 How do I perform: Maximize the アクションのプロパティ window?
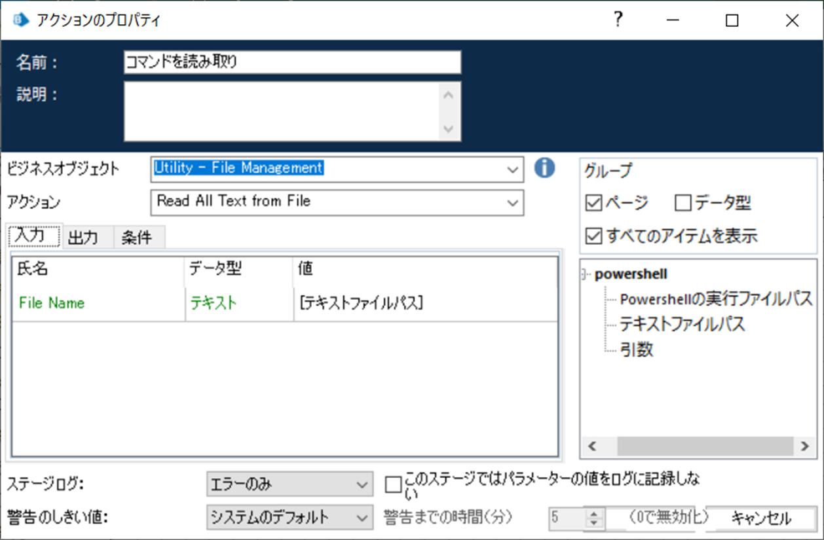tap(732, 20)
